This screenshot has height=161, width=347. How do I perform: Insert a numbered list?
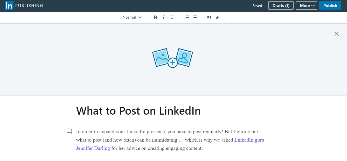pos(187,17)
